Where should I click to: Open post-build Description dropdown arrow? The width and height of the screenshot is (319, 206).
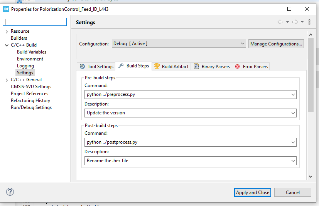(x=293, y=161)
